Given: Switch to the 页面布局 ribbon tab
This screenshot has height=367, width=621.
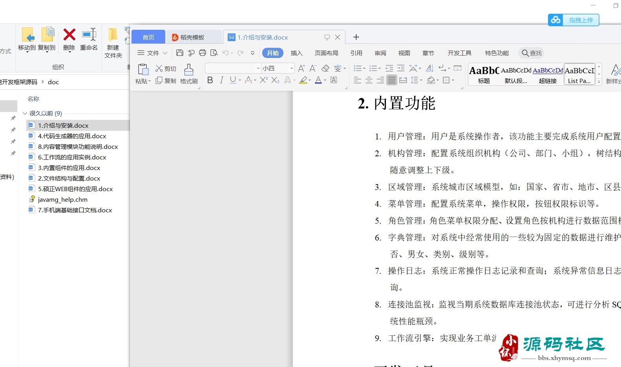Looking at the screenshot, I should tap(326, 53).
